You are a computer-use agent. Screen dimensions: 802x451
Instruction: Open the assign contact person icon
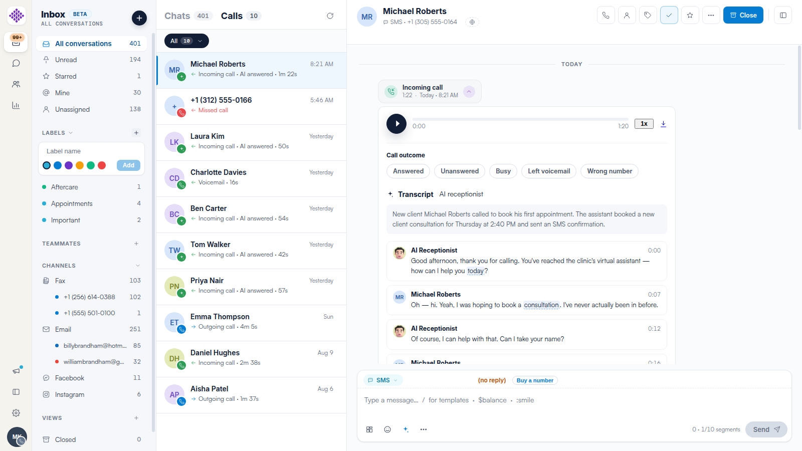[x=627, y=15]
